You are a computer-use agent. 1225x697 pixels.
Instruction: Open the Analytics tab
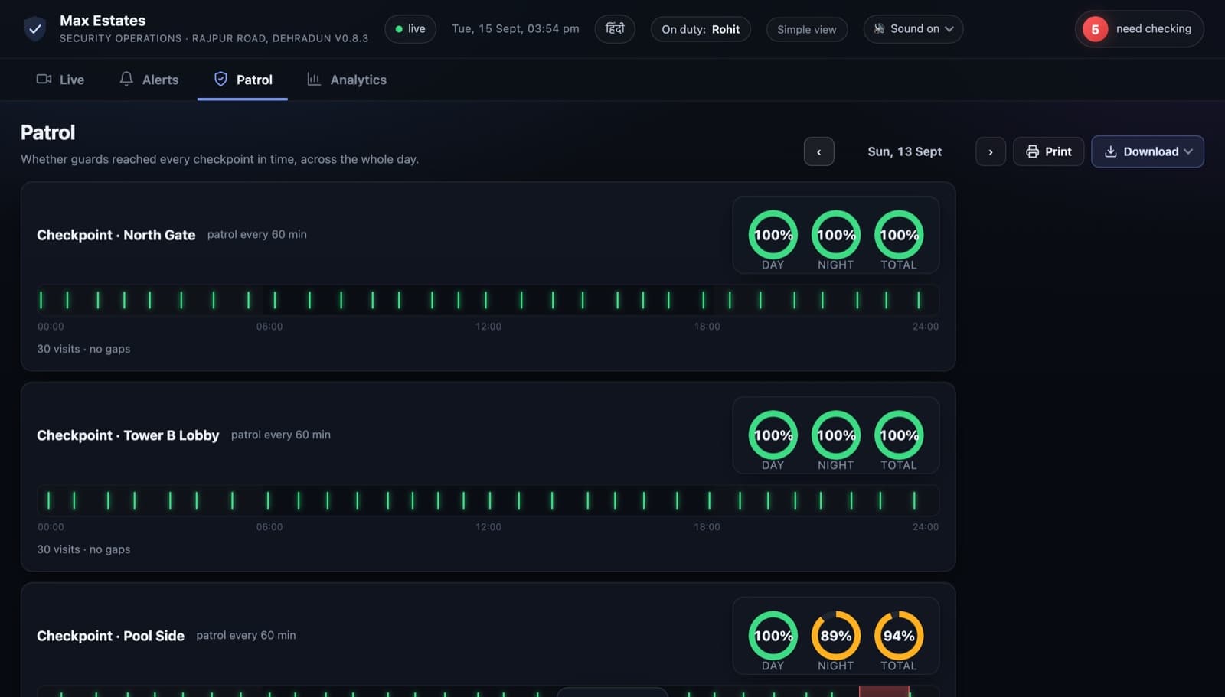pyautogui.click(x=347, y=80)
